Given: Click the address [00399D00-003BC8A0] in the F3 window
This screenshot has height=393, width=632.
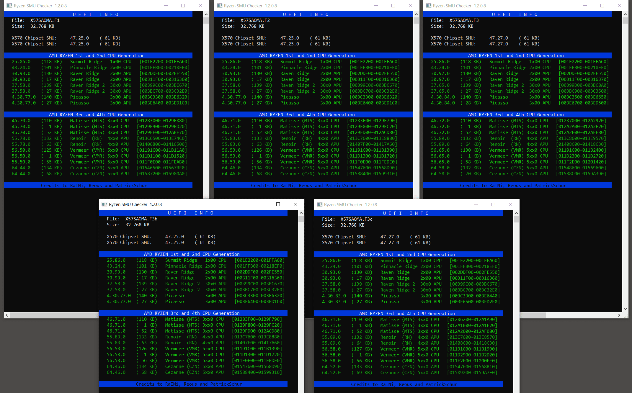Looking at the screenshot, I should (x=584, y=85).
